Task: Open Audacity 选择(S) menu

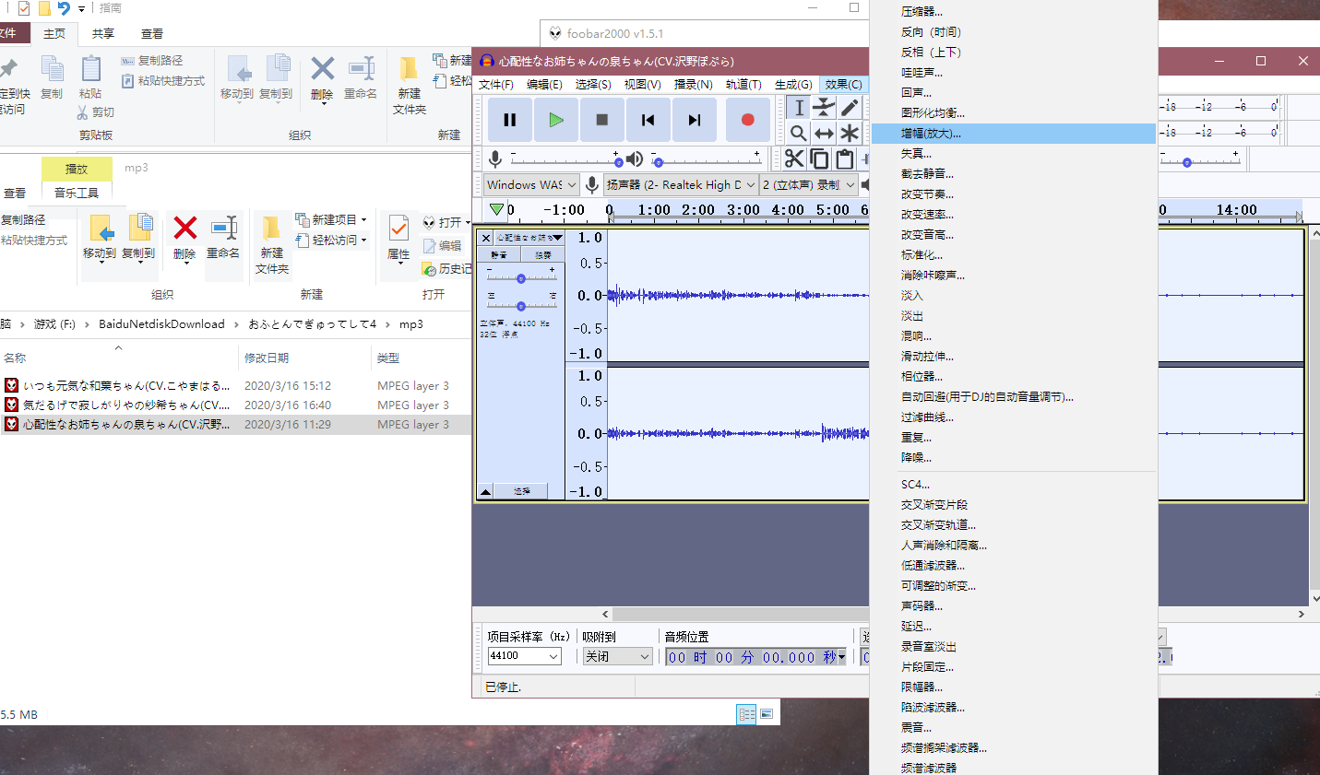Action: (593, 84)
